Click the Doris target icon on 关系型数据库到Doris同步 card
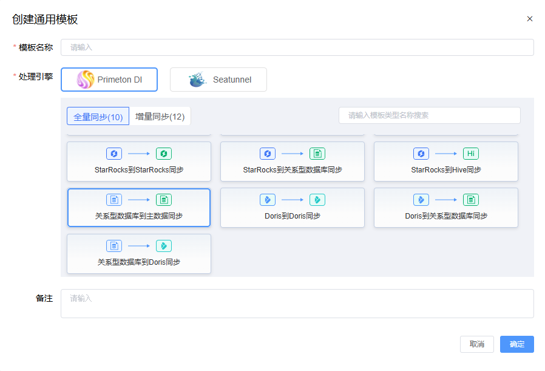The image size is (545, 371). [x=163, y=245]
